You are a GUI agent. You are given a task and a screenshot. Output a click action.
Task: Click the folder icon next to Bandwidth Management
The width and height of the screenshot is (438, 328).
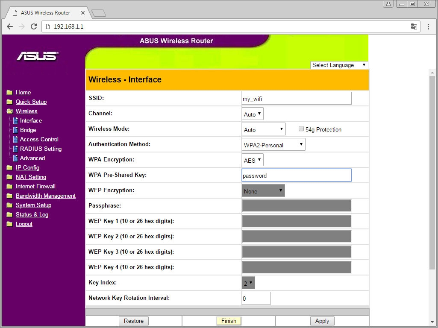(9, 196)
